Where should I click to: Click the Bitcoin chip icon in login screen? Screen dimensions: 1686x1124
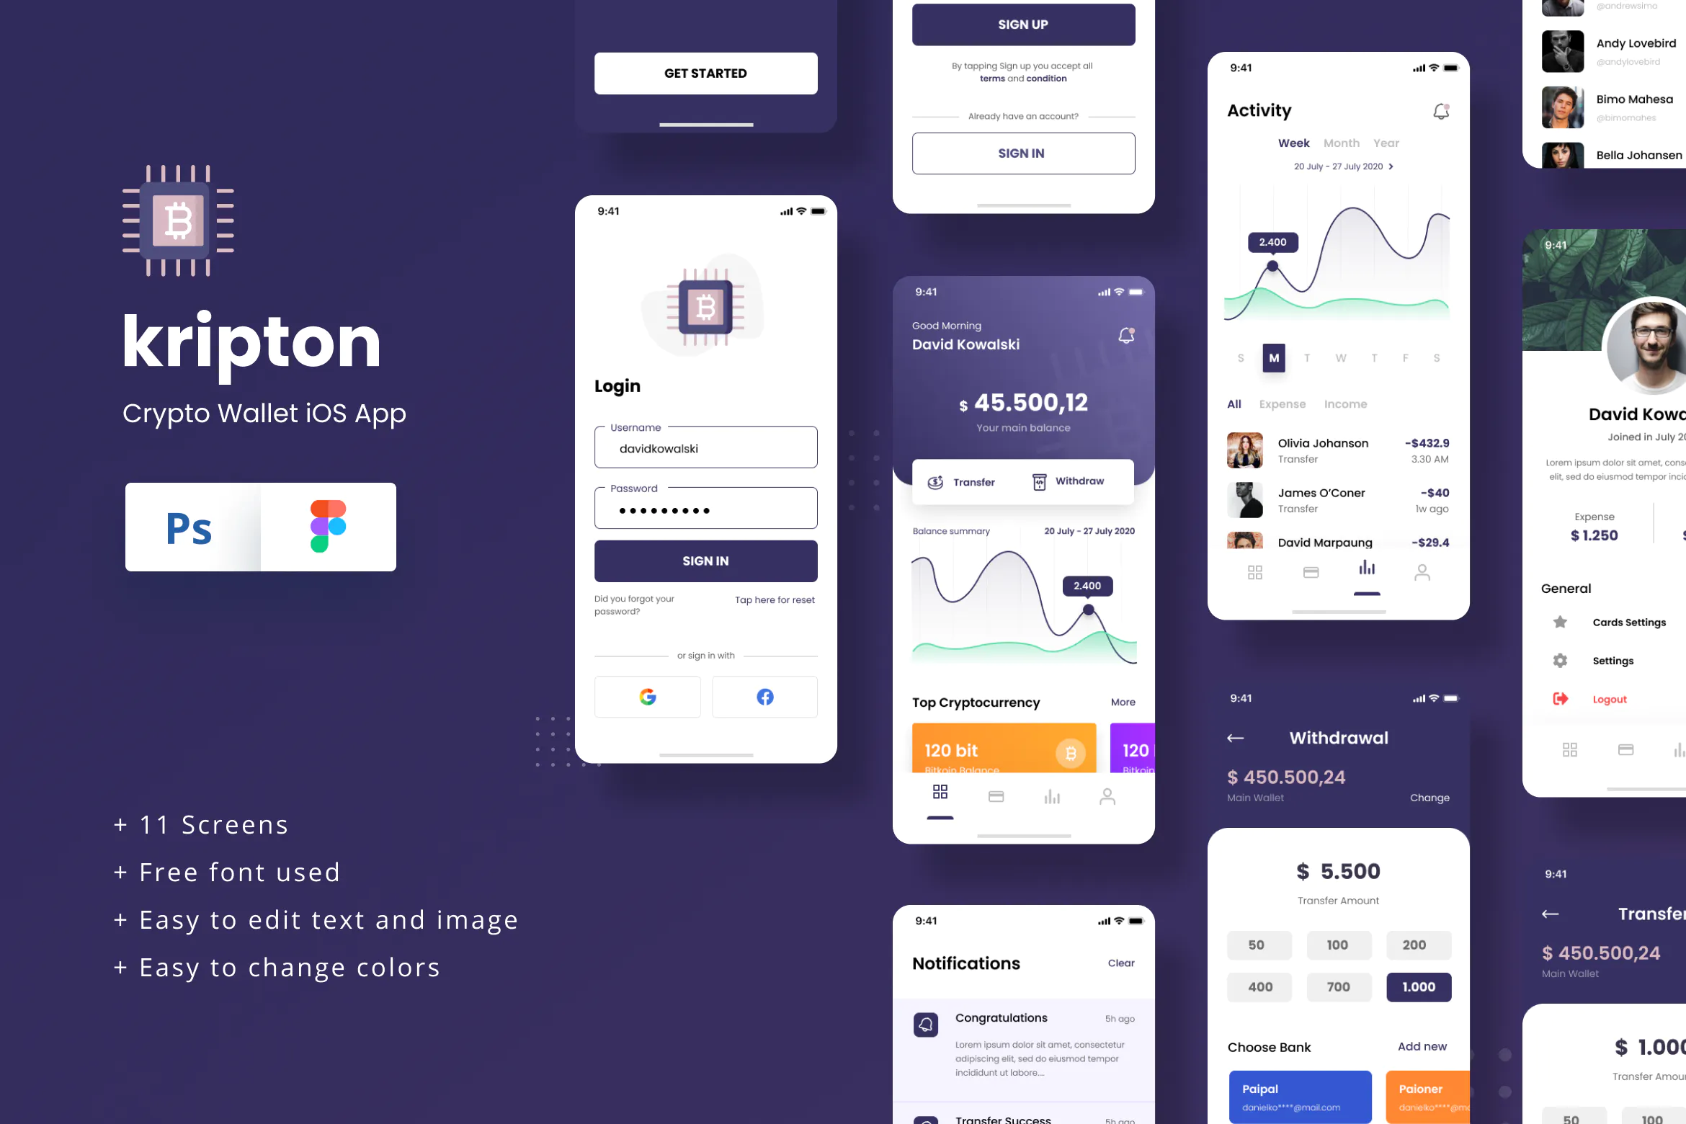(x=705, y=308)
